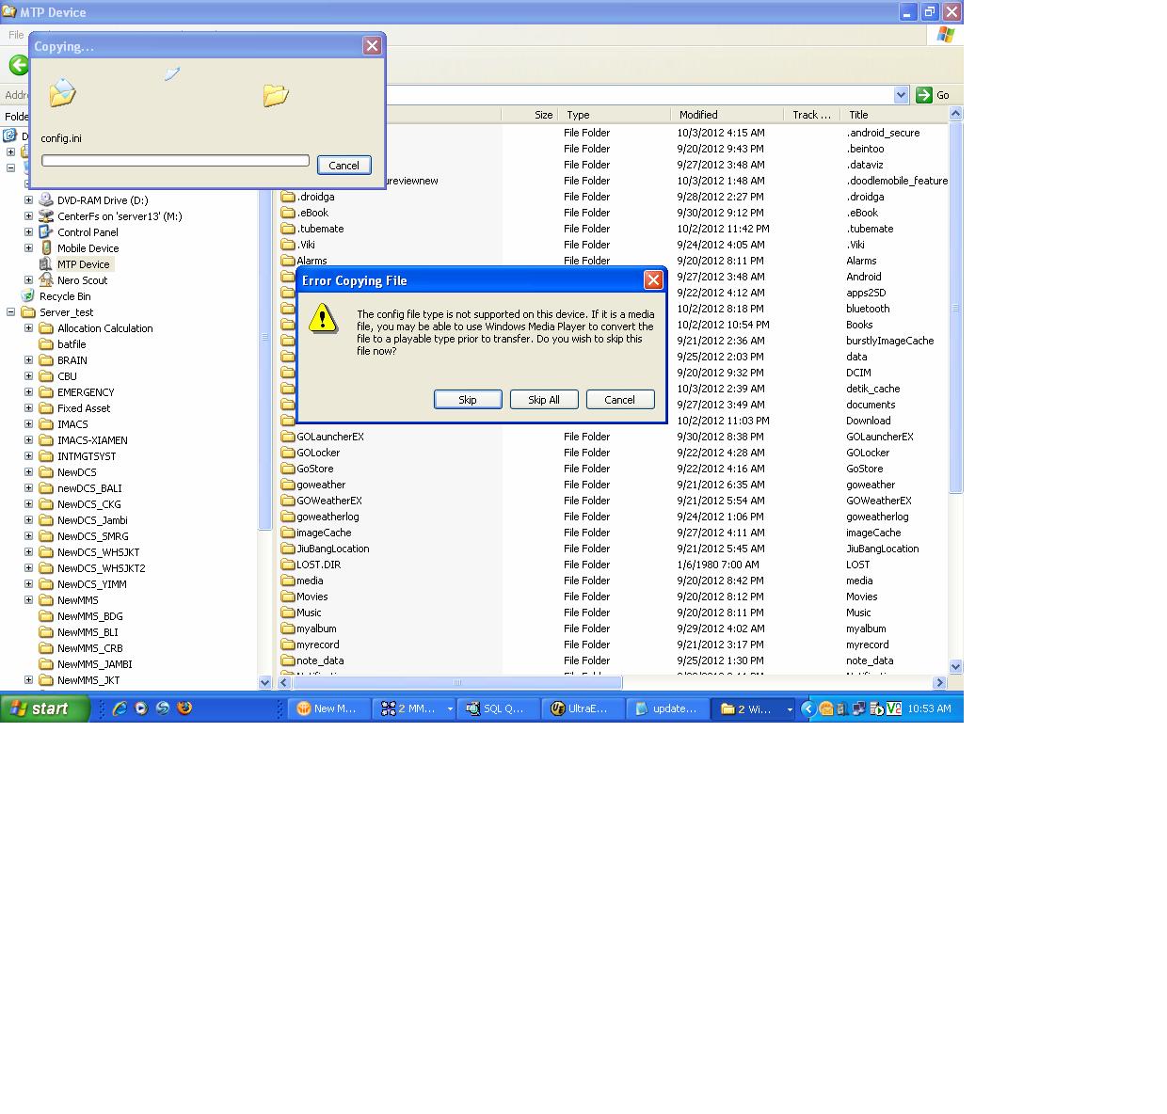The height and width of the screenshot is (1114, 1167).
Task: Click the Skip button in error dialog
Action: click(468, 400)
